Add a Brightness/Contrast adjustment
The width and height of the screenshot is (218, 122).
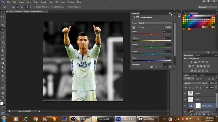pyautogui.click(x=191, y=62)
